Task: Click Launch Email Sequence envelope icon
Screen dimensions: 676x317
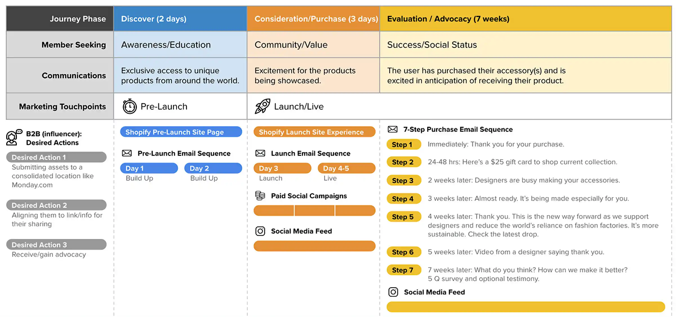Action: (x=260, y=153)
